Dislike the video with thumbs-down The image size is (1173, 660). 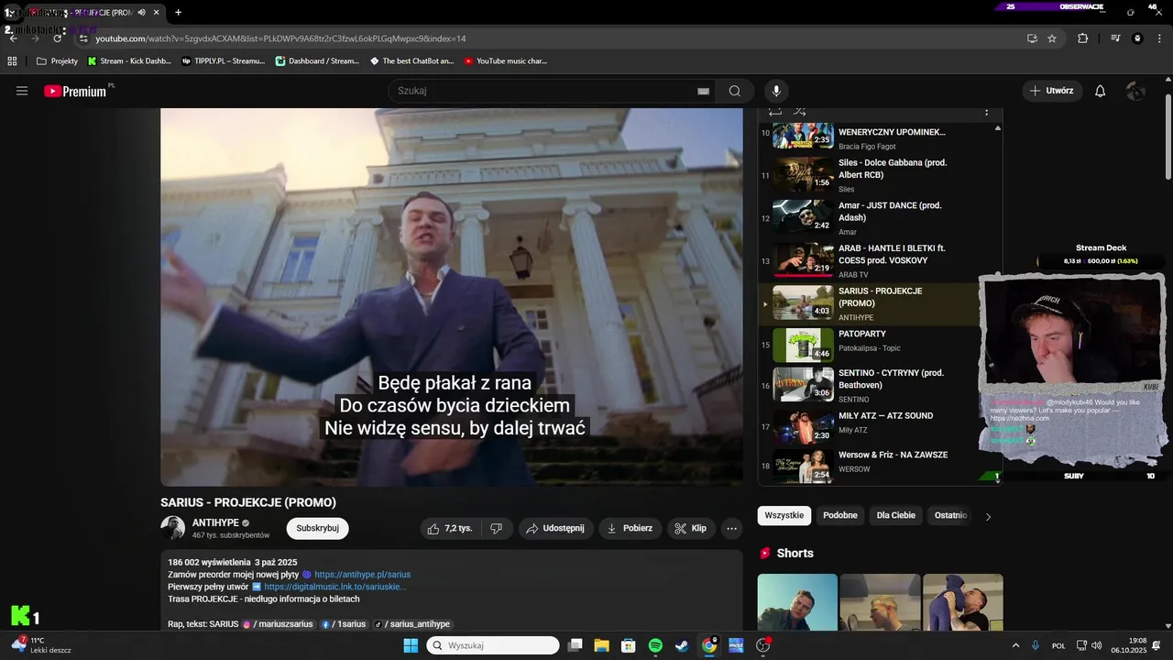pos(497,528)
